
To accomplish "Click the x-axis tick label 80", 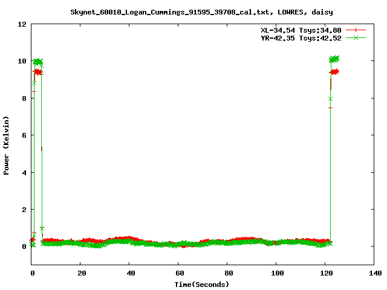I will point(229,273).
